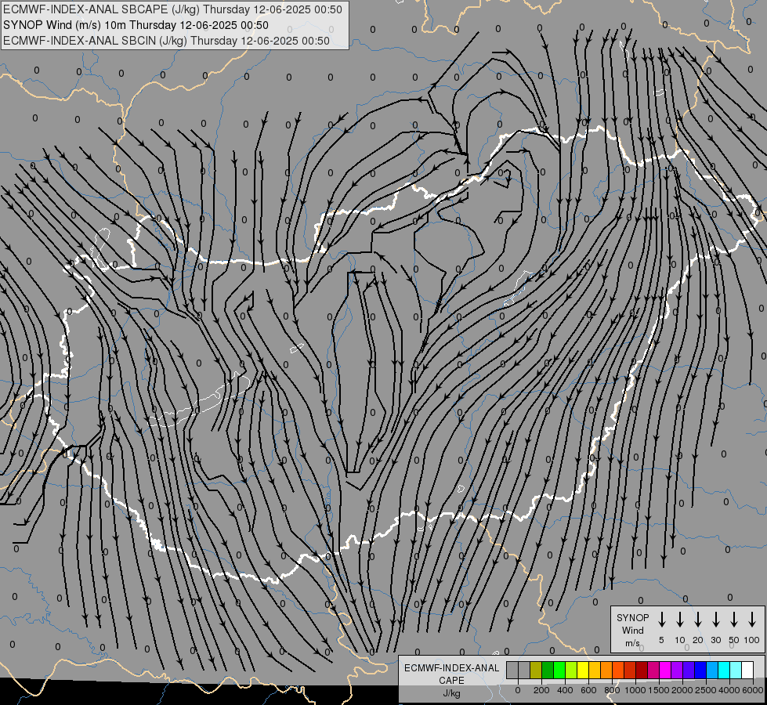Pick the pure blue swatch before 2500
Screen dimensions: 767x705
(x=701, y=670)
